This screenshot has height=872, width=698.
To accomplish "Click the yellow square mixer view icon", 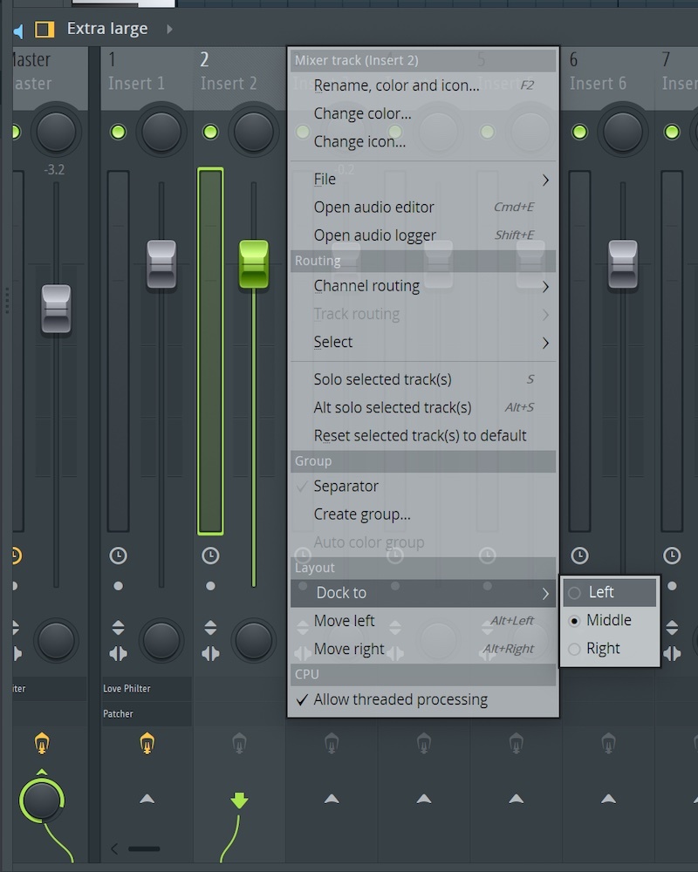I will [44, 30].
